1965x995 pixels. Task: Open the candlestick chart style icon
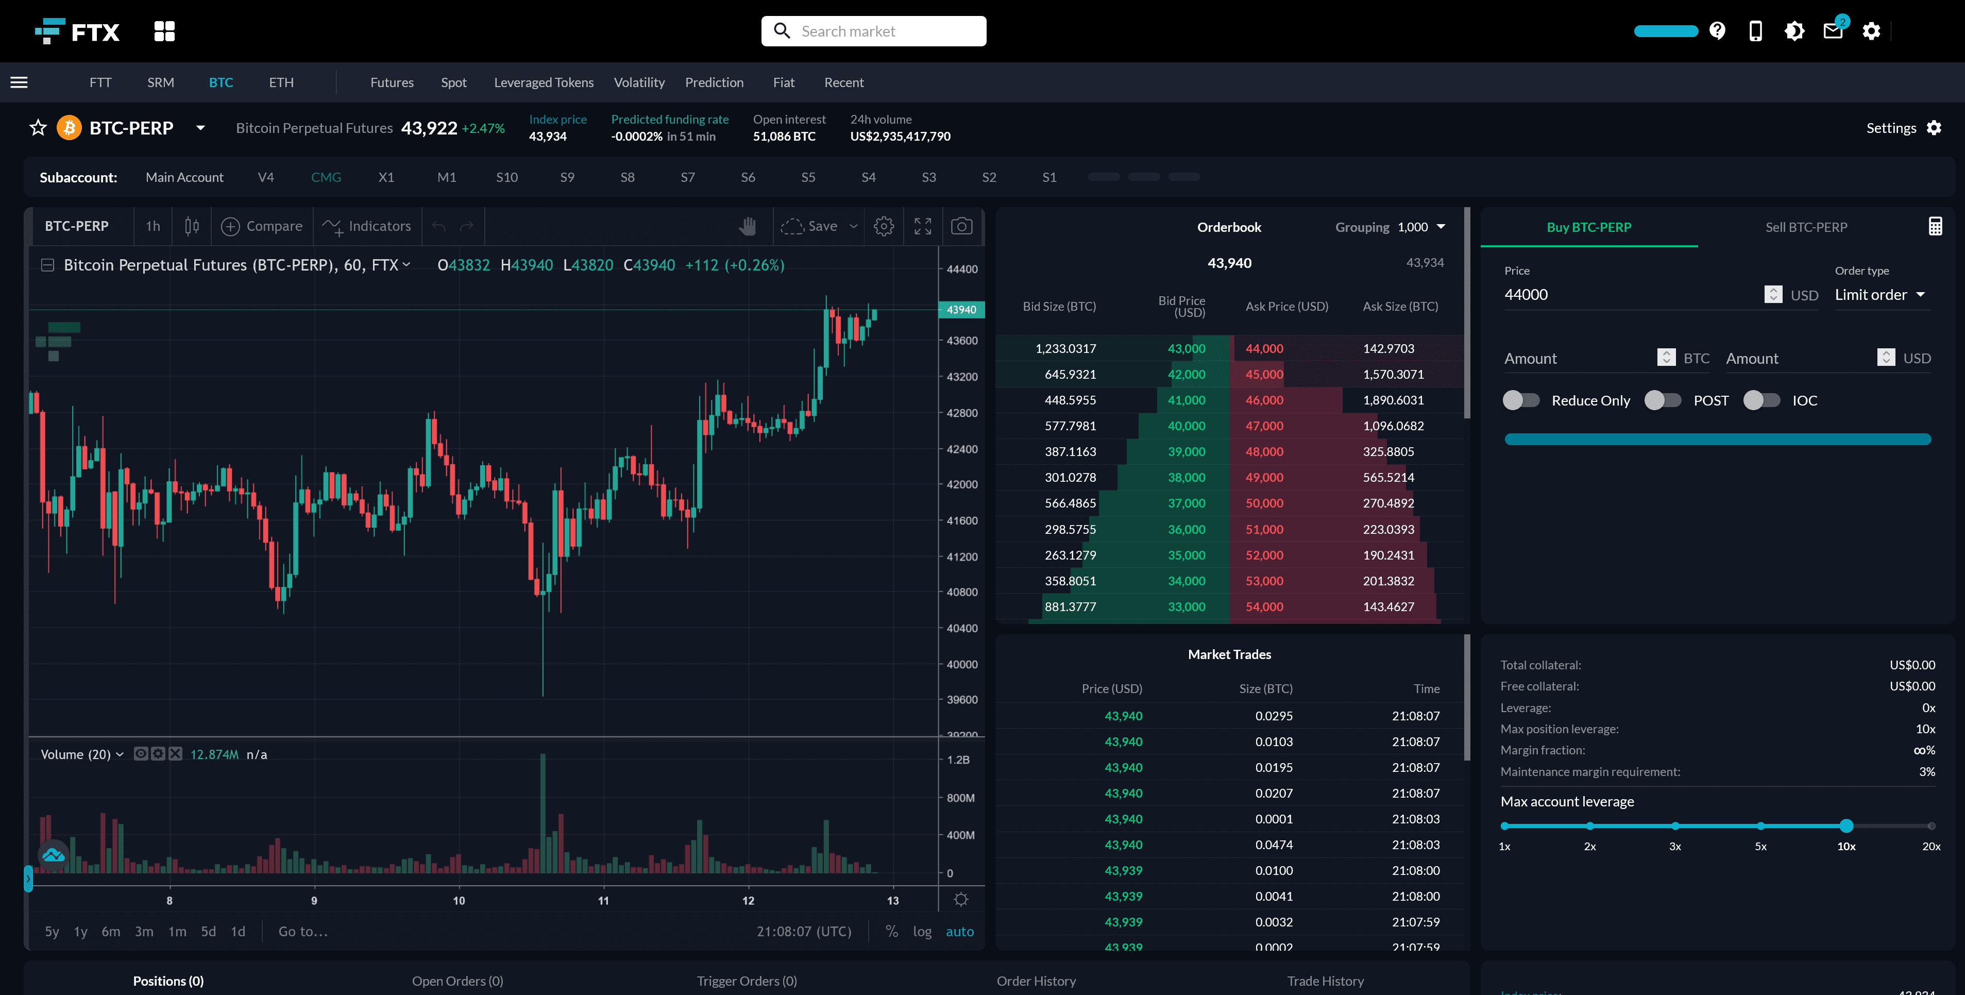pyautogui.click(x=192, y=226)
